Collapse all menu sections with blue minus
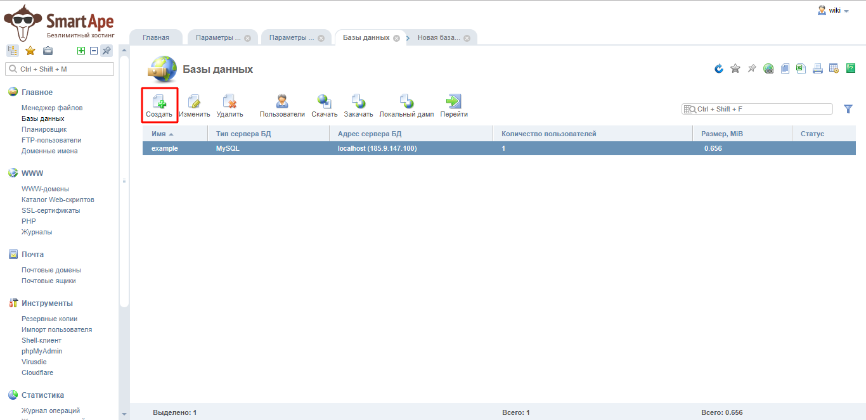This screenshot has width=866, height=420. click(x=94, y=51)
